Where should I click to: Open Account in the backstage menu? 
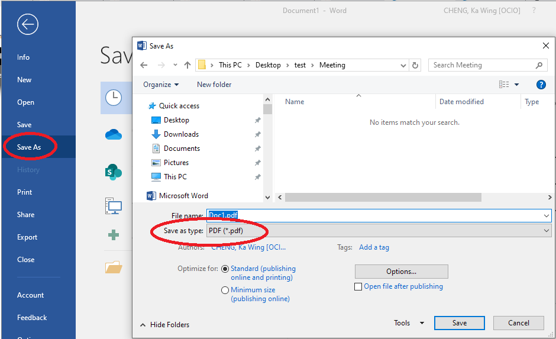(31, 295)
